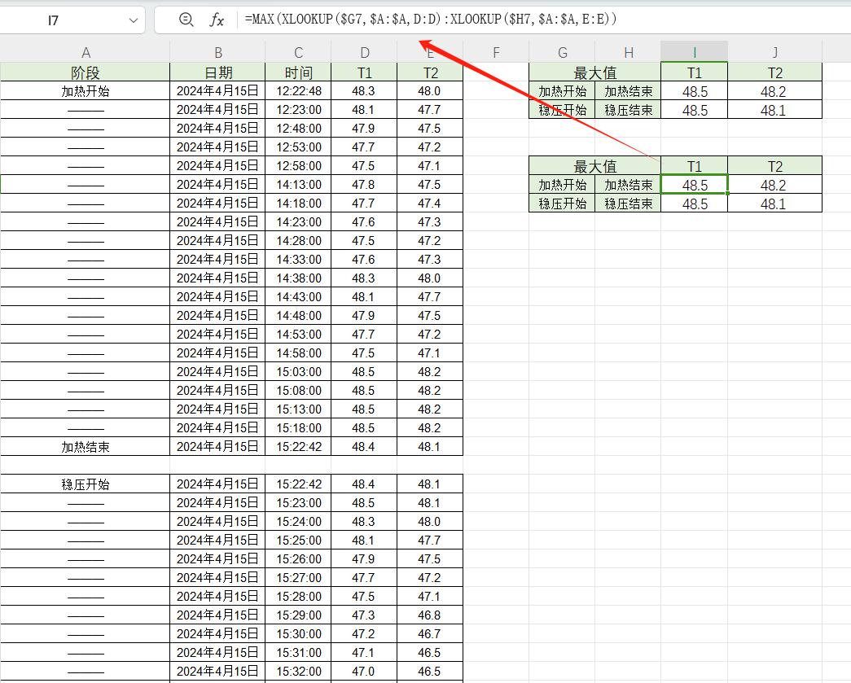Image resolution: width=851 pixels, height=683 pixels.
Task: Select time cell 12:48:00
Action: pos(299,129)
